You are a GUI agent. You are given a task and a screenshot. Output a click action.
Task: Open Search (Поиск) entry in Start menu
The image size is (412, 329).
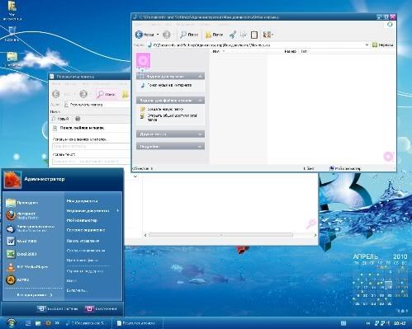(x=72, y=281)
